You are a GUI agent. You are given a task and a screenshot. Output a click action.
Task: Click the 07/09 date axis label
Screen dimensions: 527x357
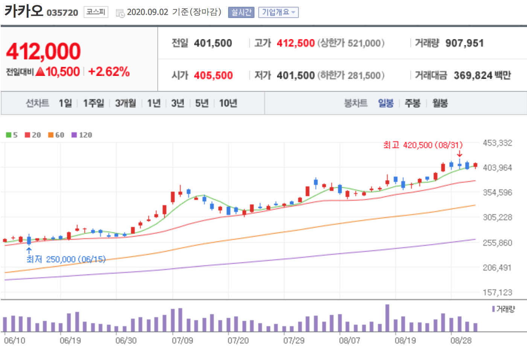tap(183, 340)
